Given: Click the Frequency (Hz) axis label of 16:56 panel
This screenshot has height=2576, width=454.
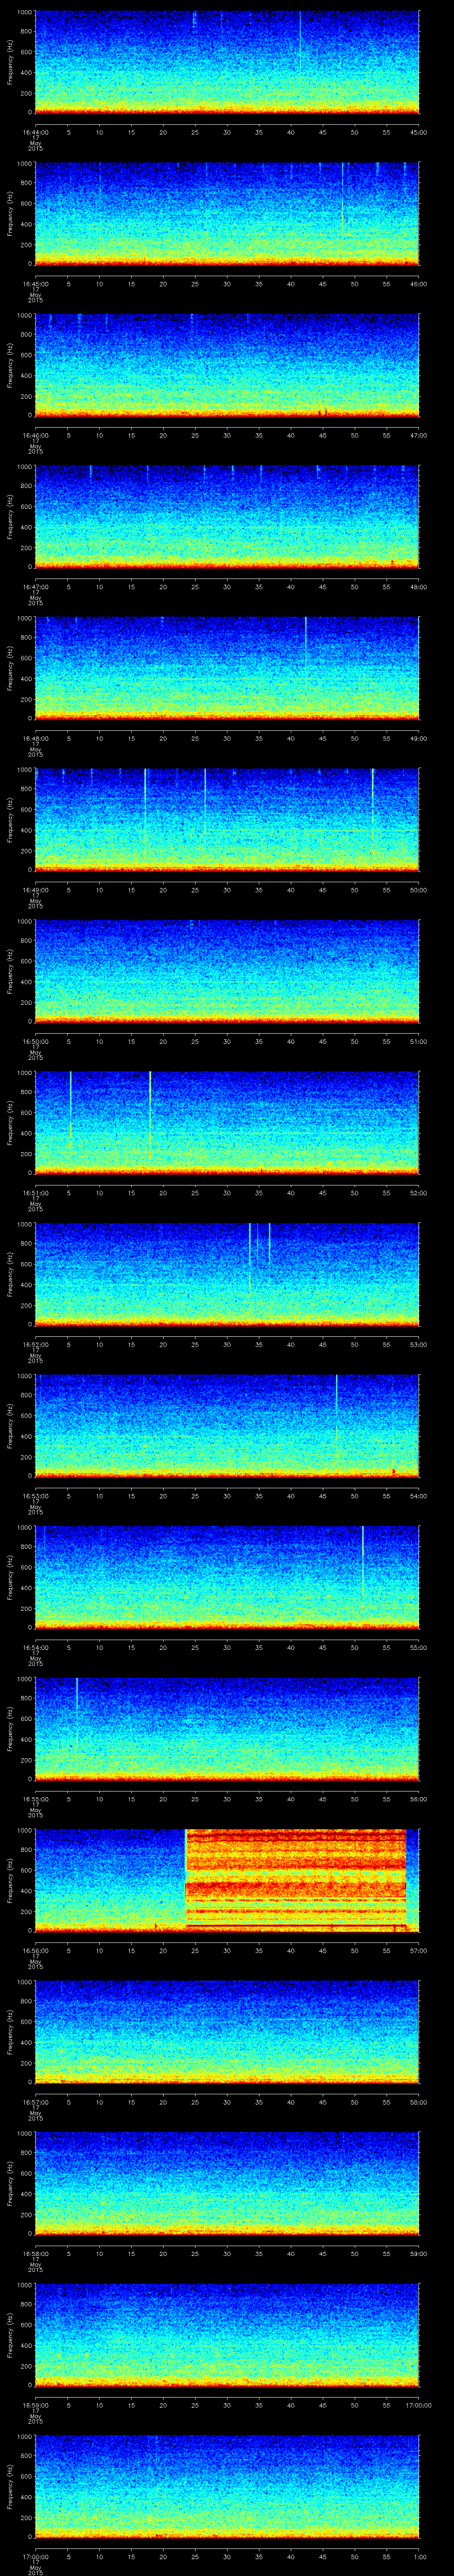Looking at the screenshot, I should pyautogui.click(x=11, y=1879).
